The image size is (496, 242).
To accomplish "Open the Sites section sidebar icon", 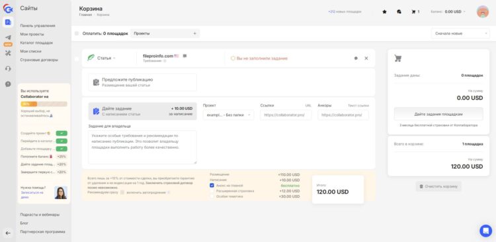I will point(8,22).
